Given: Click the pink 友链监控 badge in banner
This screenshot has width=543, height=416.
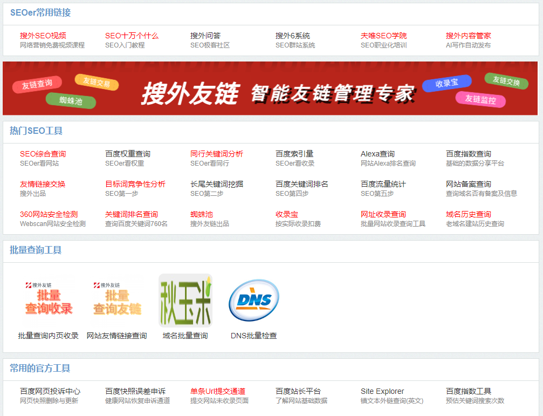Looking at the screenshot, I should click(480, 99).
